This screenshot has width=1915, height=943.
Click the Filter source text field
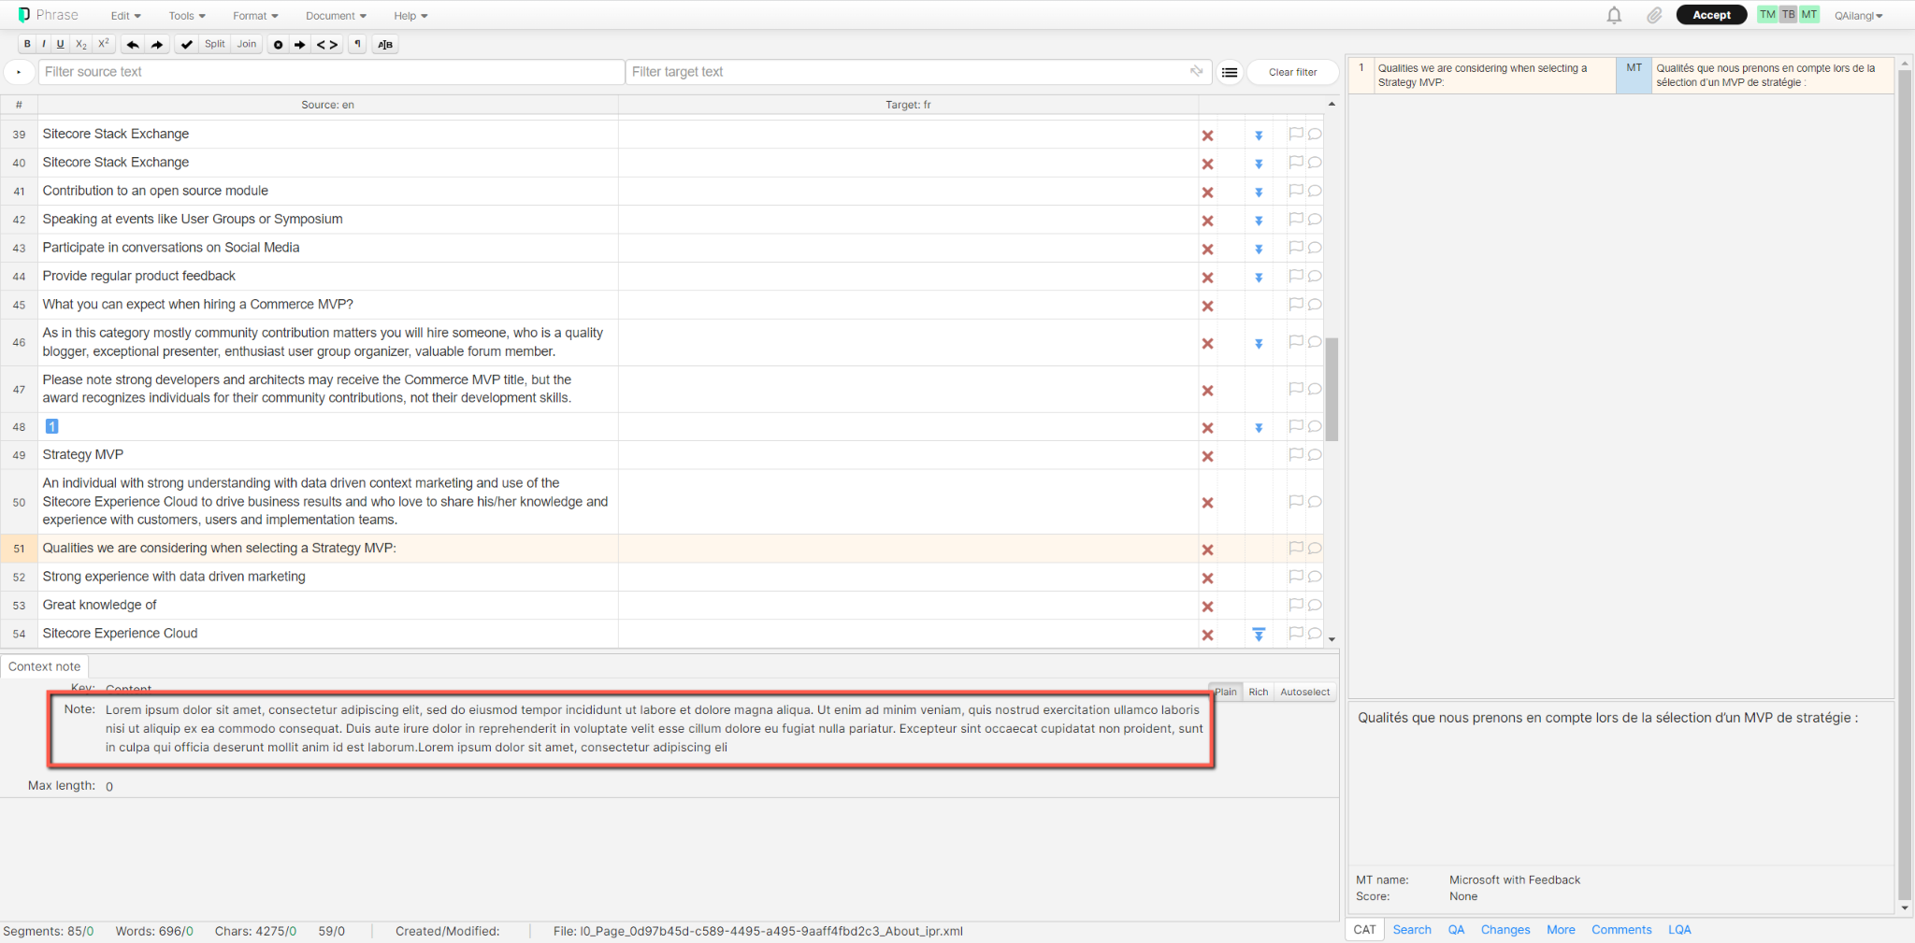pos(331,72)
